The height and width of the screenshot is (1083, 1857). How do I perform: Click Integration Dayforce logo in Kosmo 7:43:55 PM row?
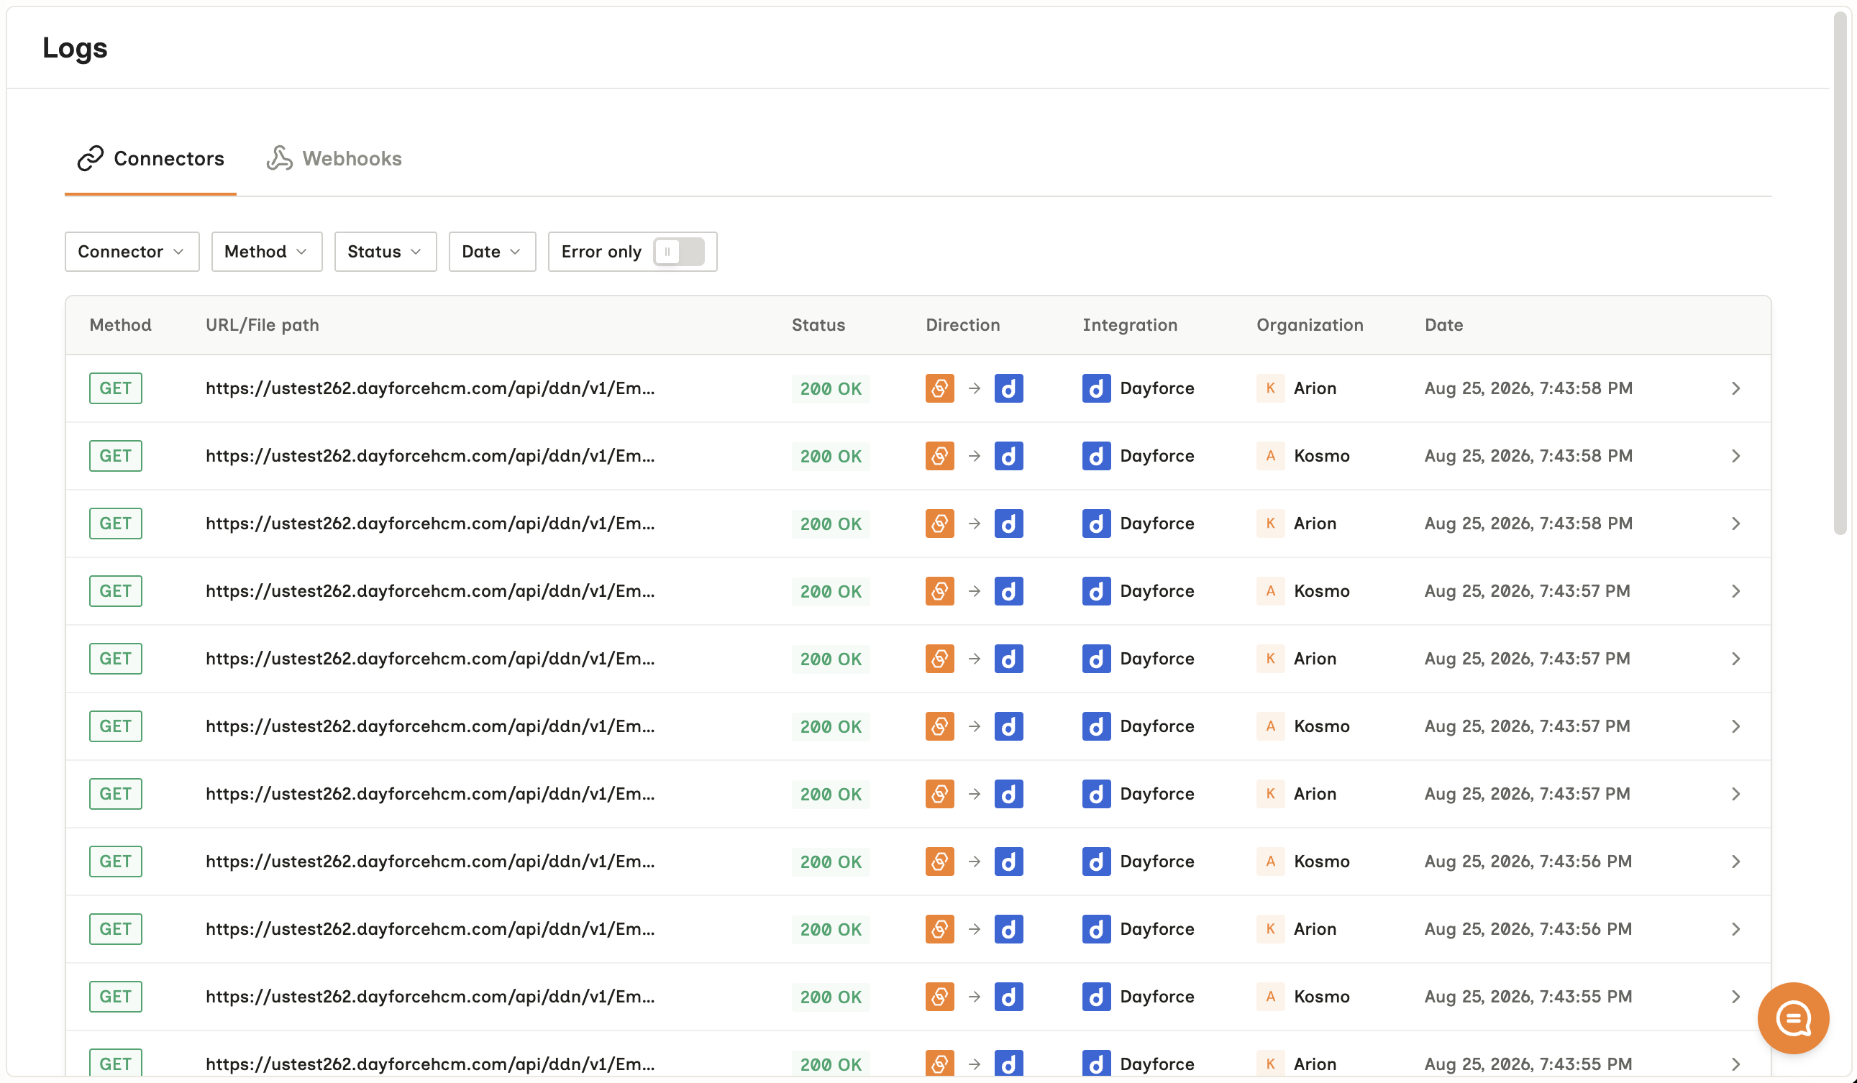coord(1096,997)
